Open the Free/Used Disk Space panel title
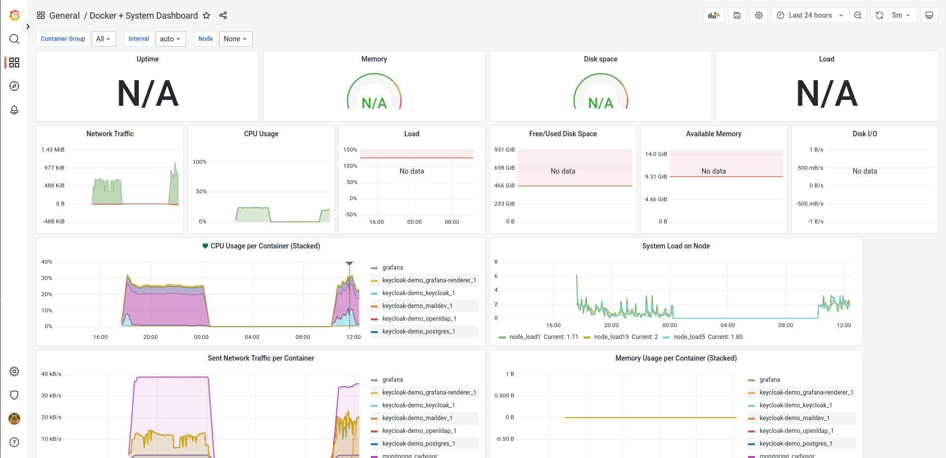The width and height of the screenshot is (946, 458). tap(563, 134)
